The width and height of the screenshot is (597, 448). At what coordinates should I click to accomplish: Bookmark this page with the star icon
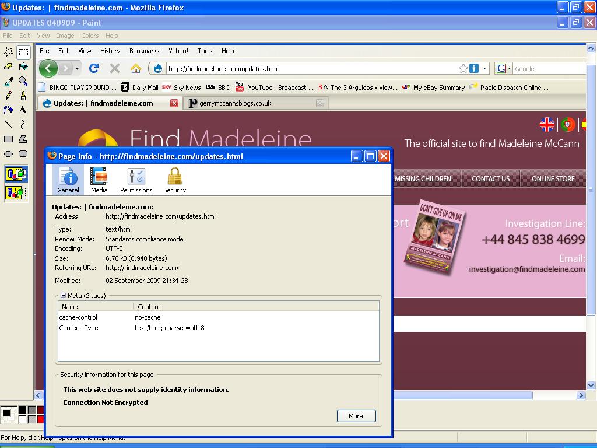[x=463, y=68]
